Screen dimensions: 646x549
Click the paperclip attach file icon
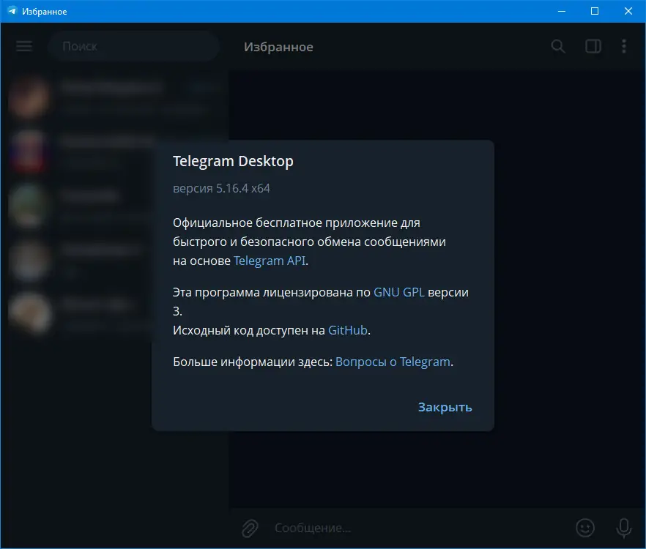pos(250,528)
